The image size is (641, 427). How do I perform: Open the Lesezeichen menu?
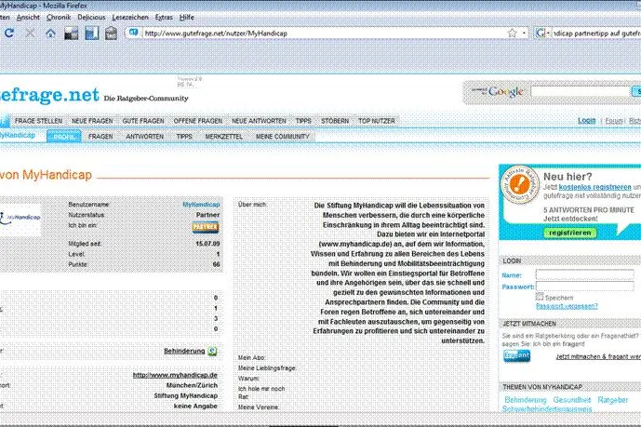point(130,17)
